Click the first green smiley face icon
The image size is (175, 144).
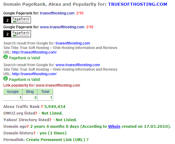tap(6, 57)
